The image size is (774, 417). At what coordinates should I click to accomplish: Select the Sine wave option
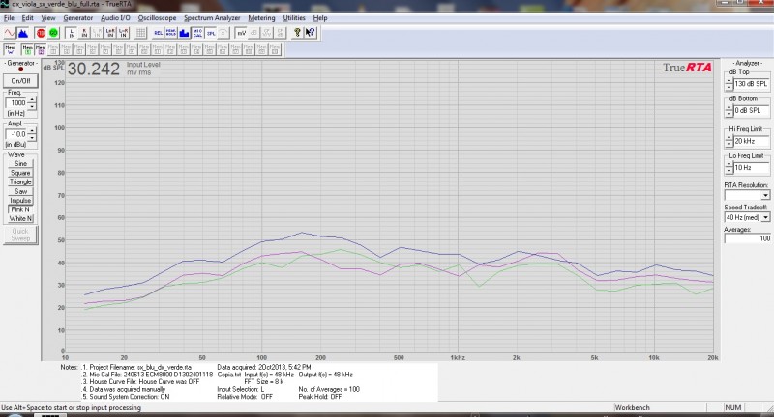click(x=20, y=163)
